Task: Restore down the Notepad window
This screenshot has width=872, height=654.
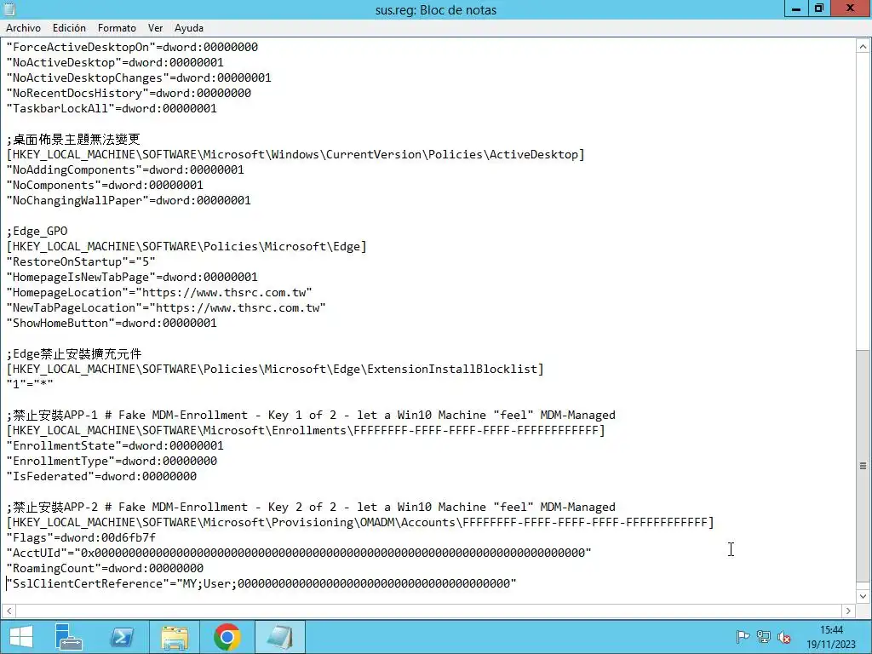Action: [818, 8]
